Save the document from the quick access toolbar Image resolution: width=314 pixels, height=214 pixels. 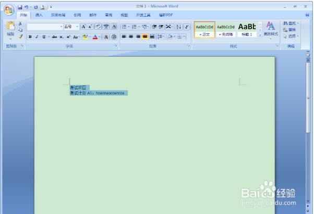(x=20, y=7)
